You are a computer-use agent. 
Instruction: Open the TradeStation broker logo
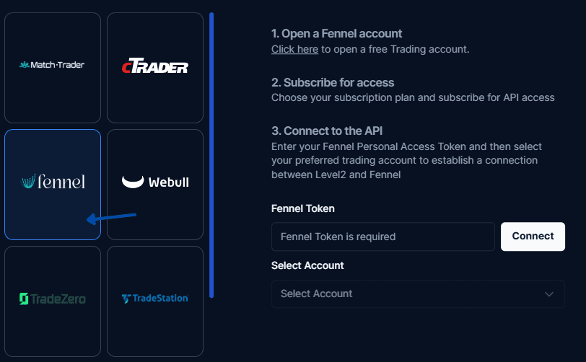pyautogui.click(x=155, y=299)
